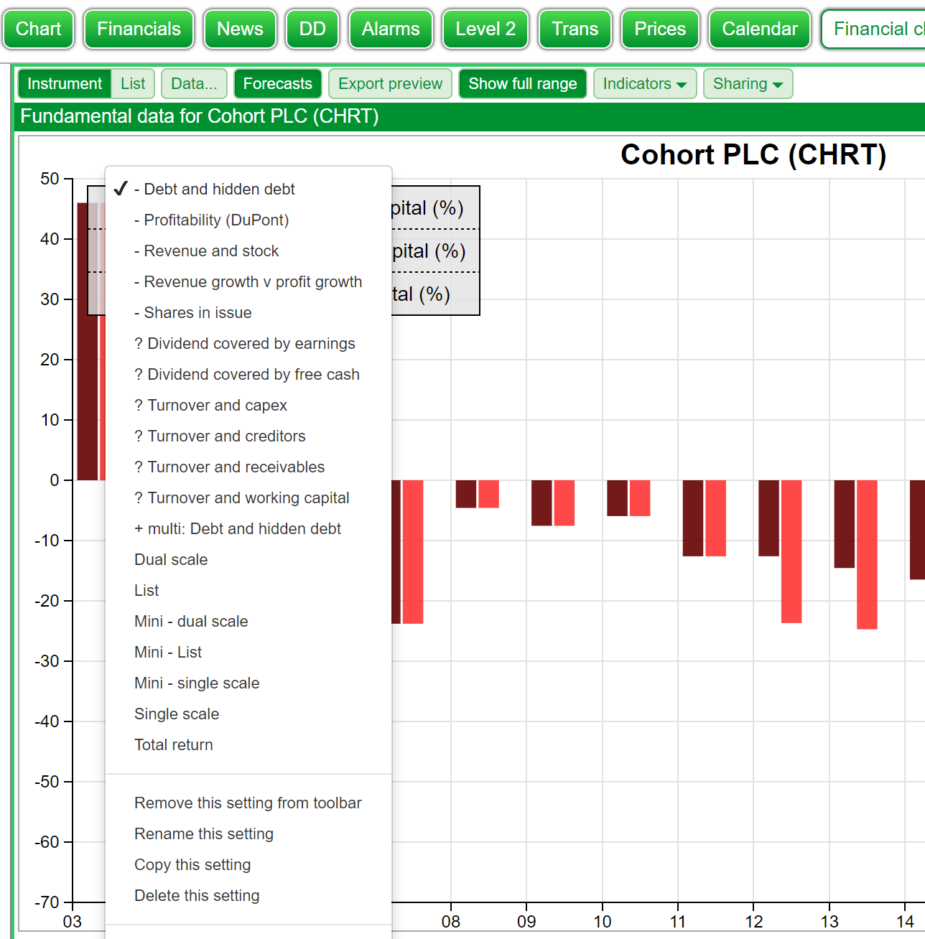The image size is (925, 939).
Task: Open the Calendar tab
Action: [x=760, y=29]
